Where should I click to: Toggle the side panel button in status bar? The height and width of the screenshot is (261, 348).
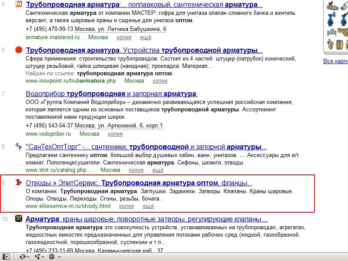[6, 257]
